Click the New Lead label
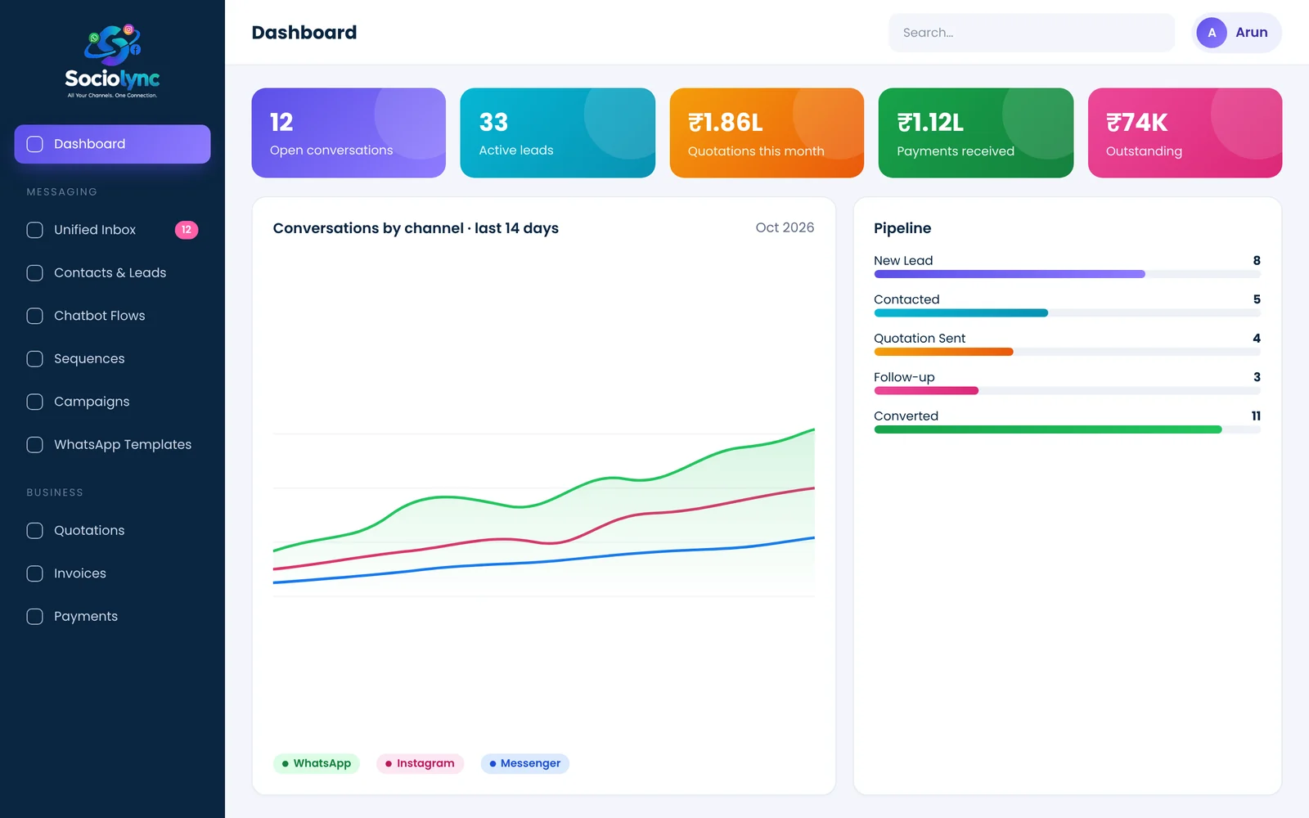 click(x=903, y=260)
